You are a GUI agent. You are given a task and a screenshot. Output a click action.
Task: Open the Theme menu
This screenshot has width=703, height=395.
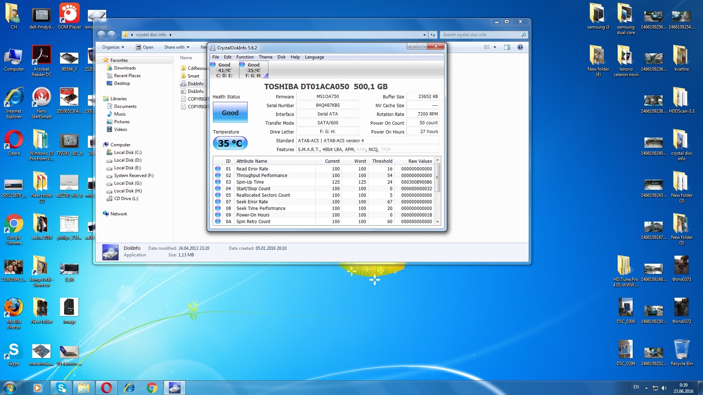265,57
